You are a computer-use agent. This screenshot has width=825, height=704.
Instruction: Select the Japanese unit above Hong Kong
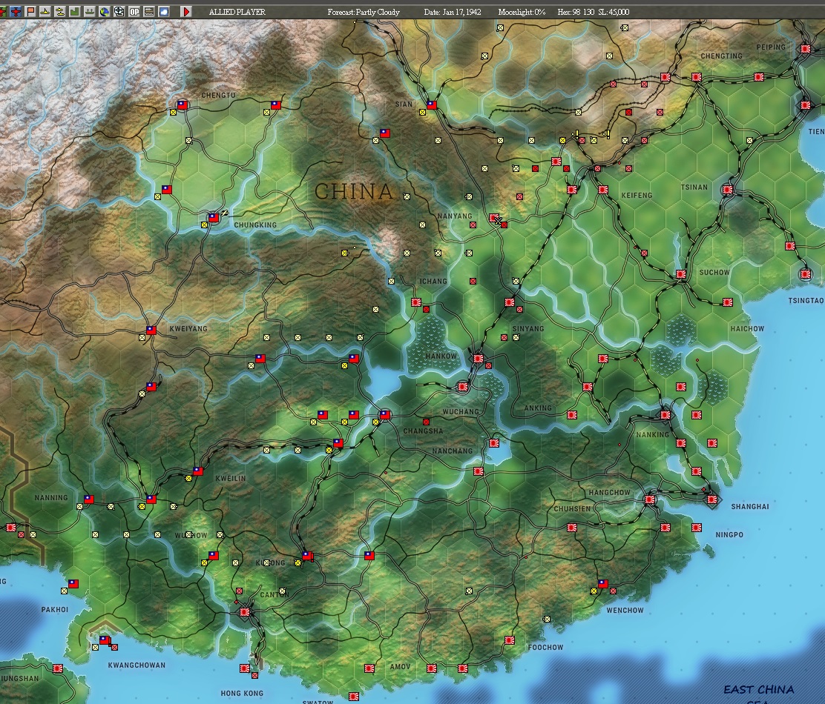coord(245,668)
